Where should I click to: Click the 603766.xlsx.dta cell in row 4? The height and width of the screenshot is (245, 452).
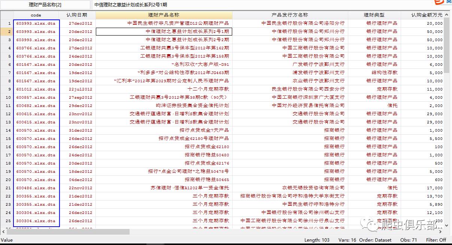click(x=36, y=48)
